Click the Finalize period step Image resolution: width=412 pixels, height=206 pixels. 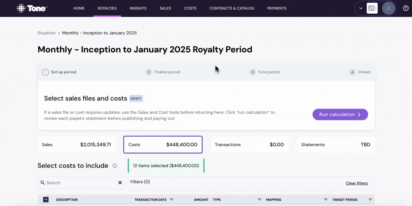tap(163, 72)
